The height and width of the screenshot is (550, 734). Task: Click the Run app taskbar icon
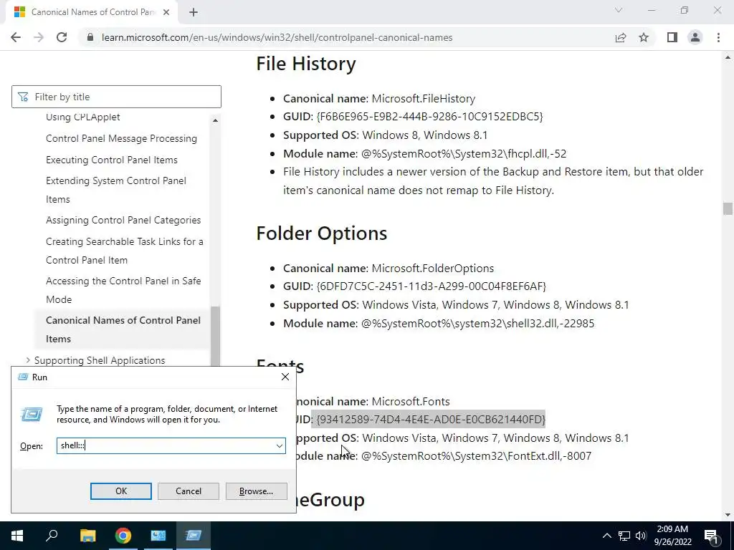click(194, 536)
